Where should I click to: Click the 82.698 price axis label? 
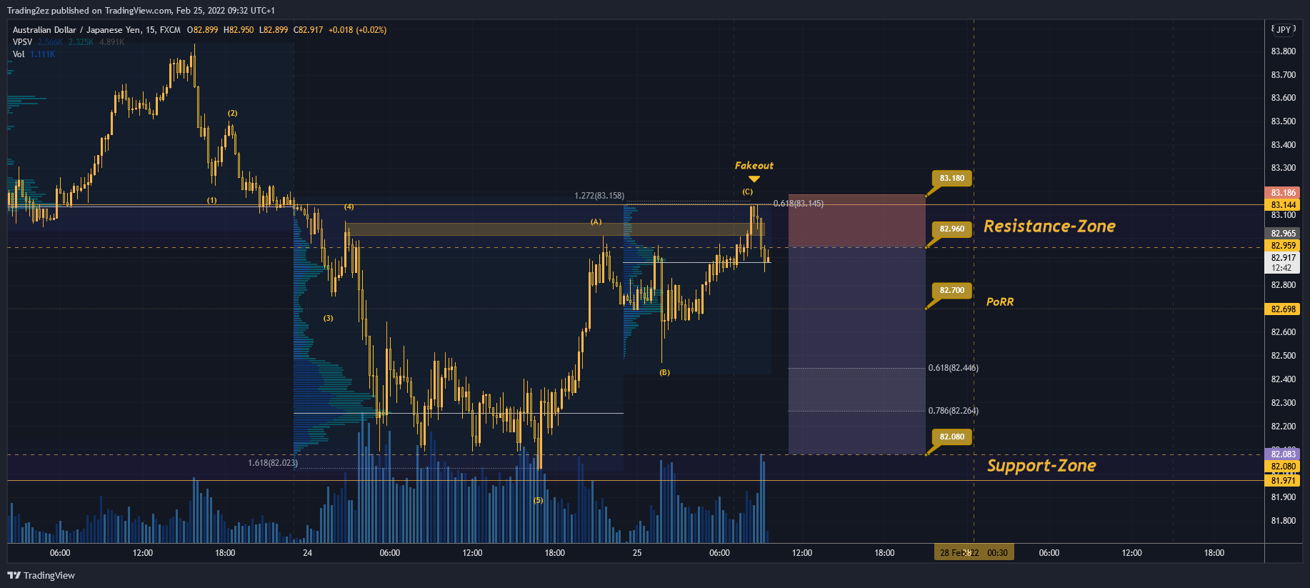click(1283, 309)
